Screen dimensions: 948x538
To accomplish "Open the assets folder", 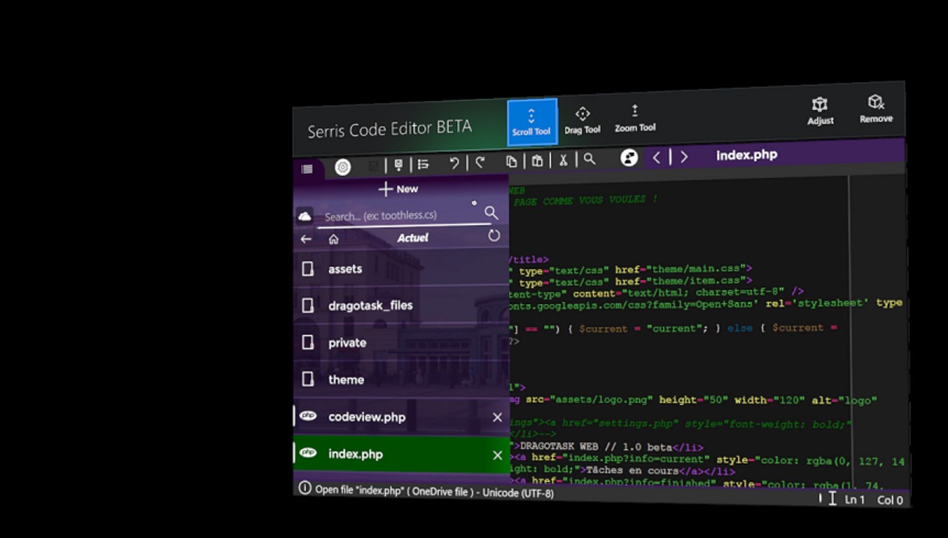I will [x=401, y=269].
